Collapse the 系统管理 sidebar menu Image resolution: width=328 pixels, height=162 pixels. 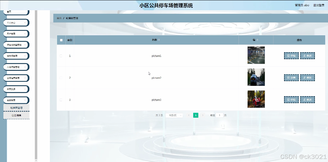(x=16, y=100)
